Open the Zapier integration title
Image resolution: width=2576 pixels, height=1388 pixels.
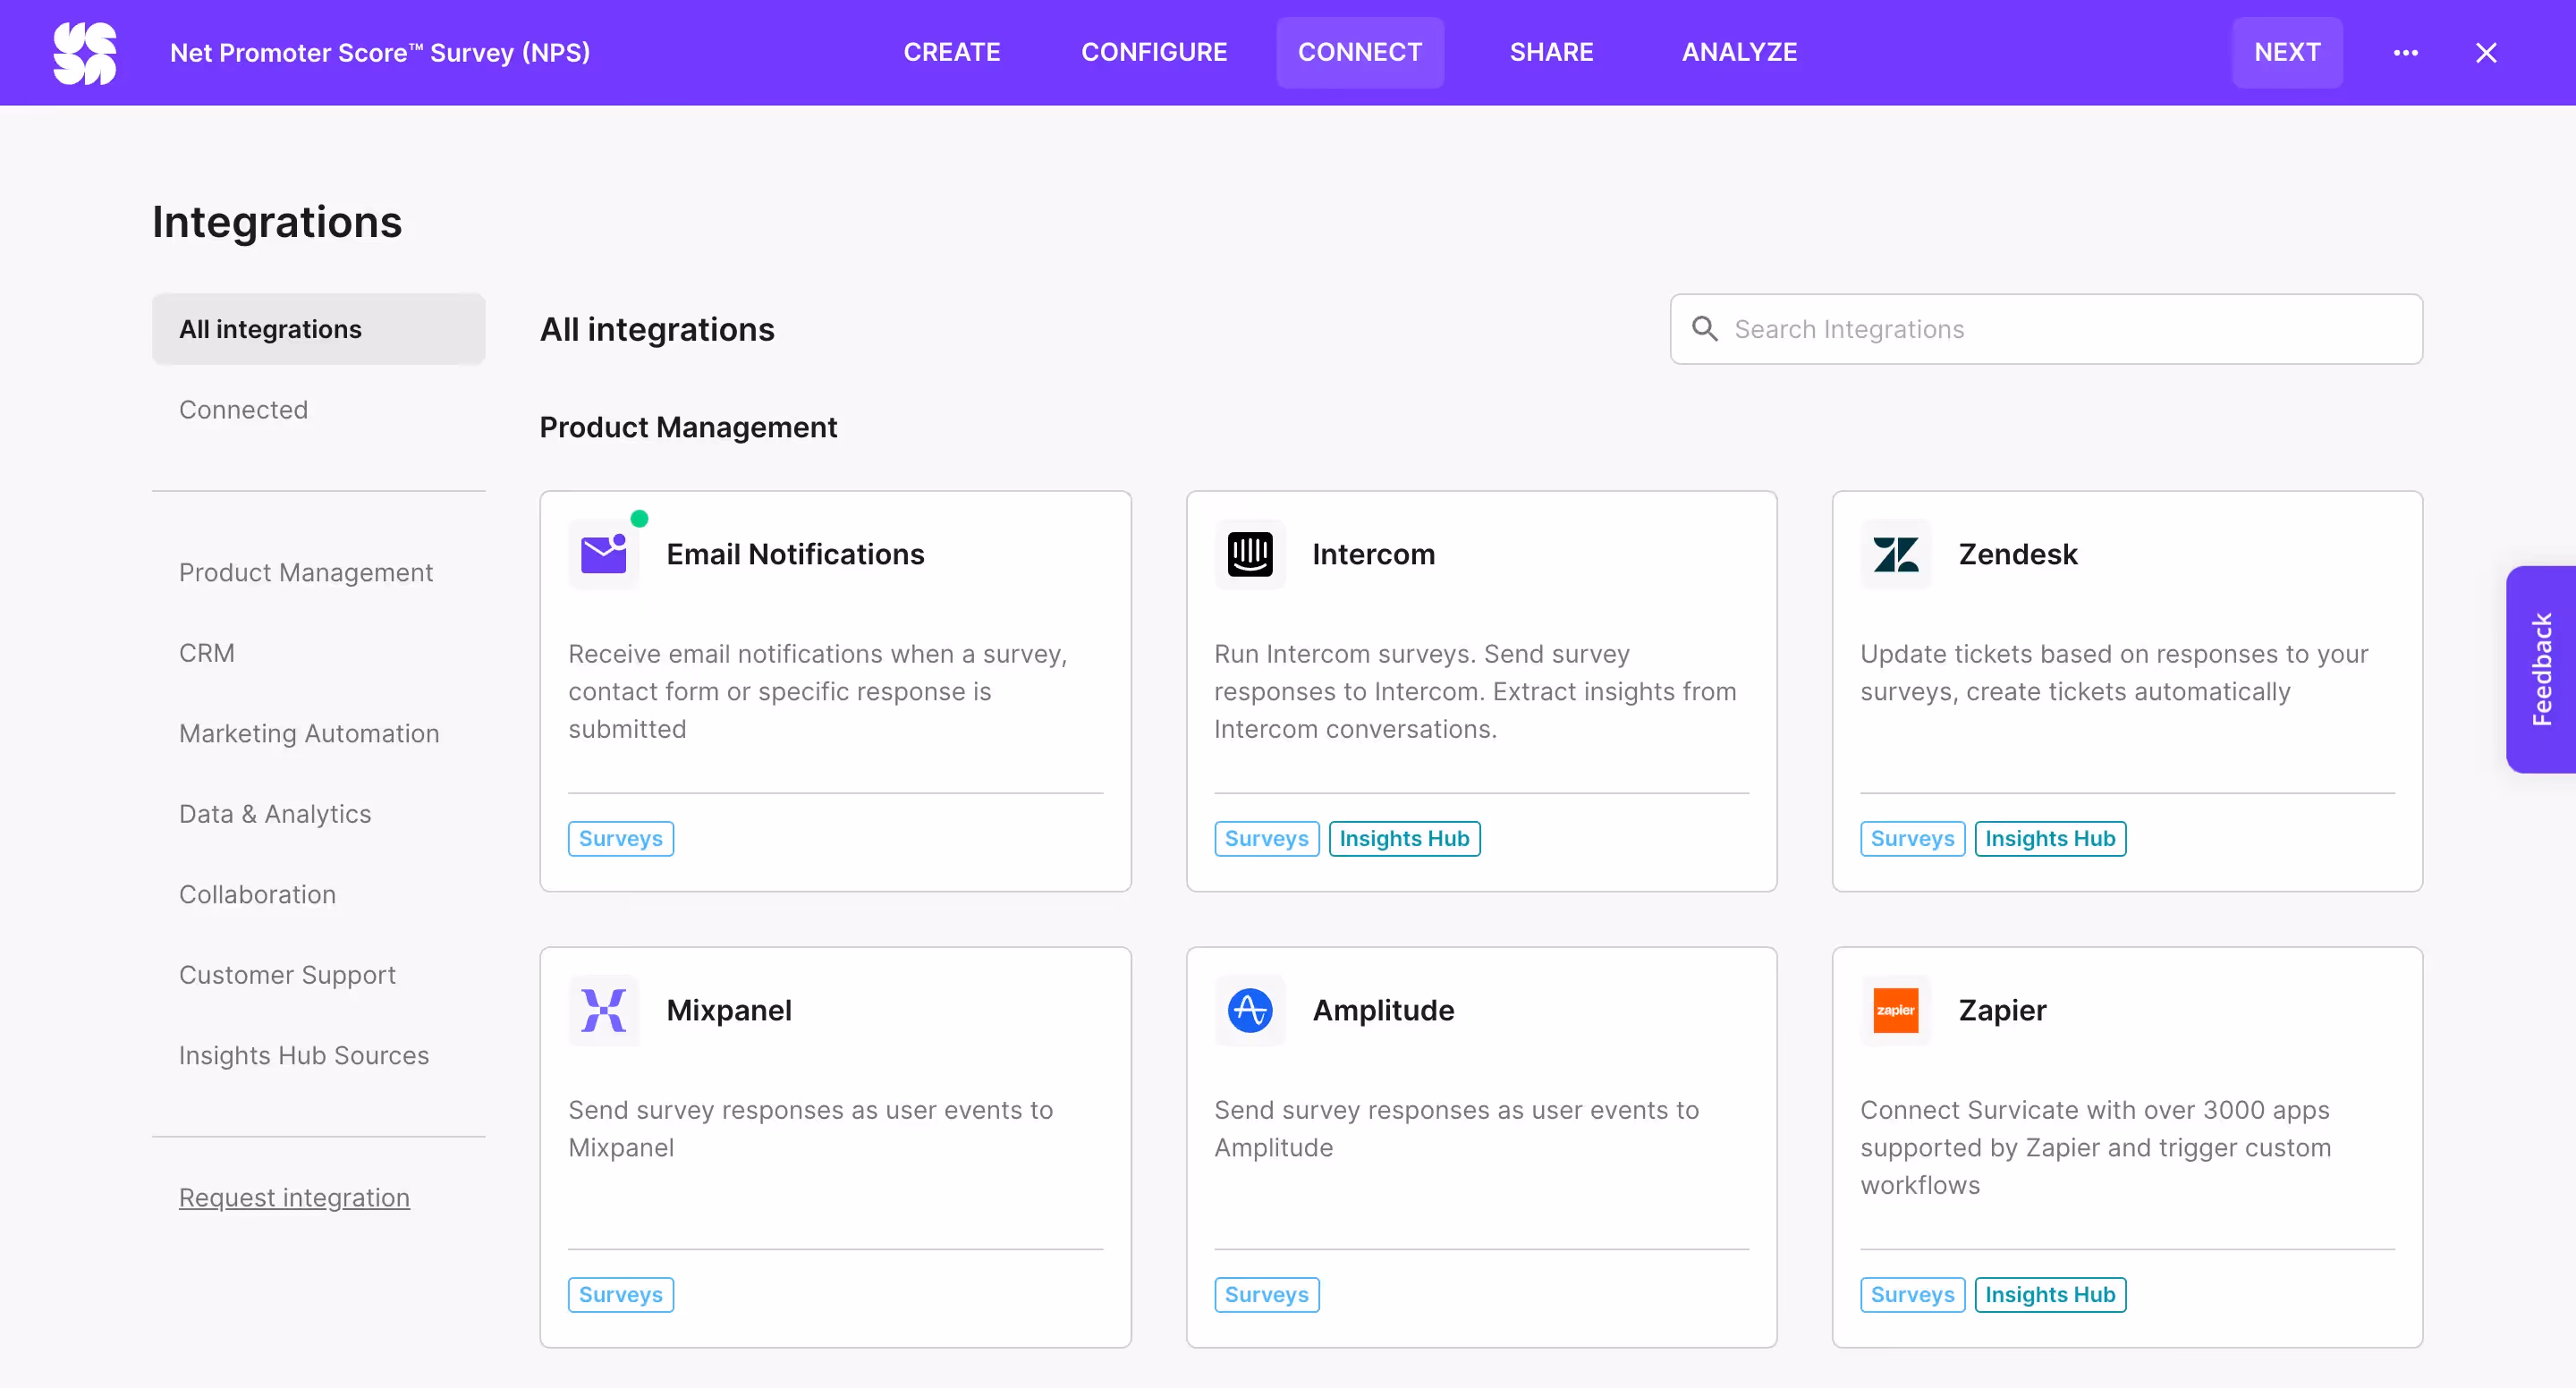2002,1010
